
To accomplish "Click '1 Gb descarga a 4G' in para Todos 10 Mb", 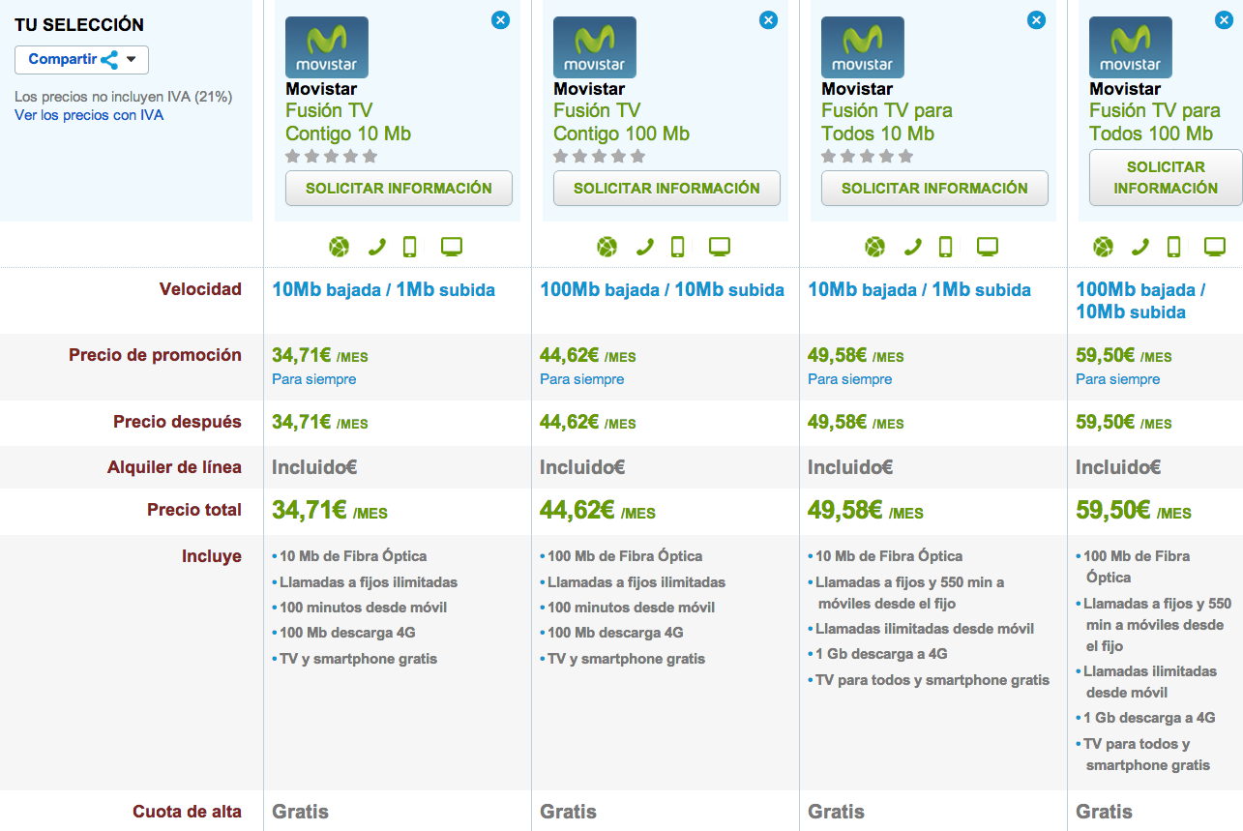I will point(881,654).
